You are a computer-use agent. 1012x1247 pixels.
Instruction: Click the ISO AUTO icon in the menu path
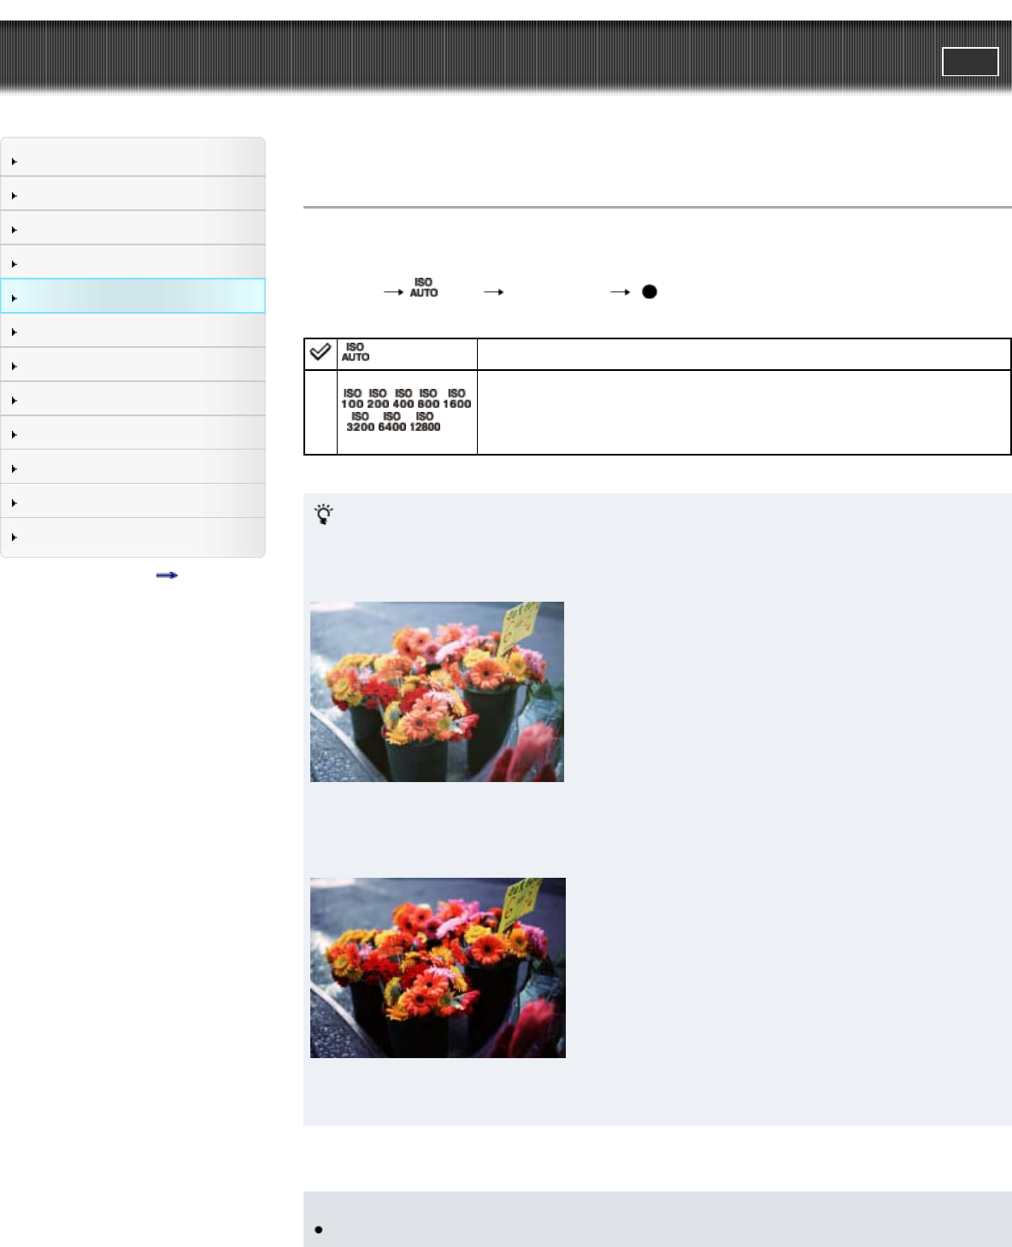[423, 287]
